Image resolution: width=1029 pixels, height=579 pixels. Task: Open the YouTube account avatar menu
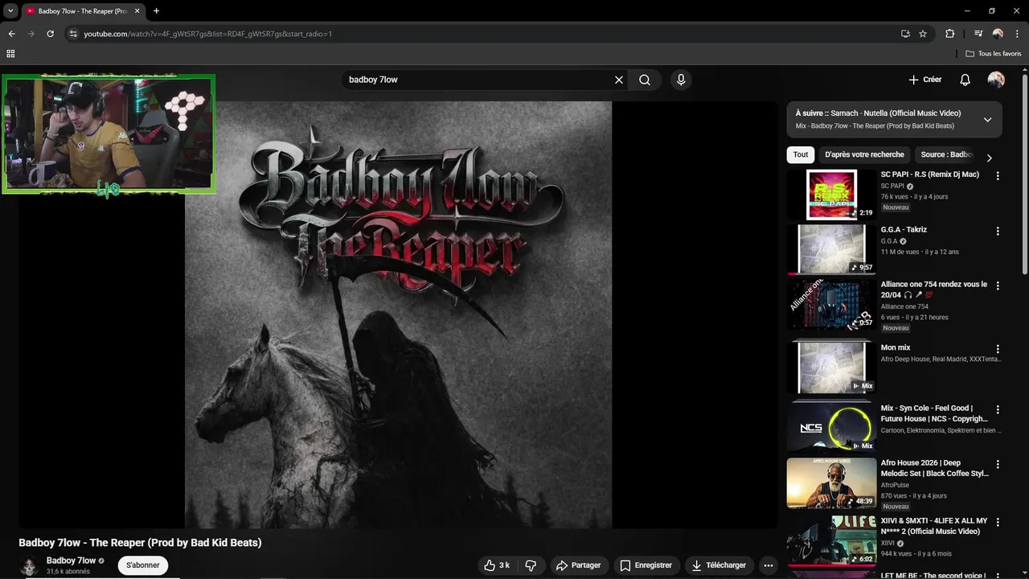click(996, 80)
